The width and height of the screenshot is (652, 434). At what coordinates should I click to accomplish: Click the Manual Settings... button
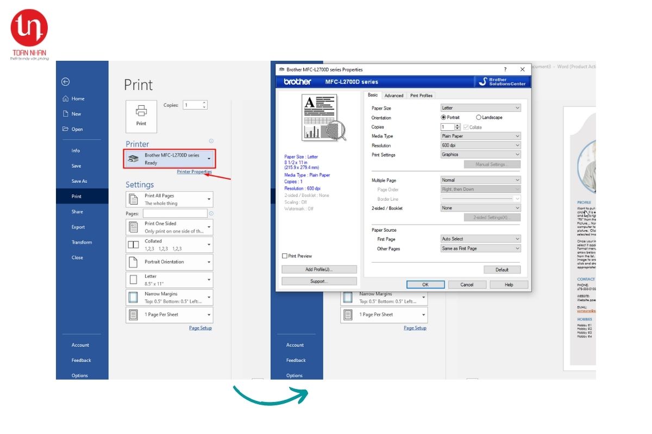coord(492,164)
